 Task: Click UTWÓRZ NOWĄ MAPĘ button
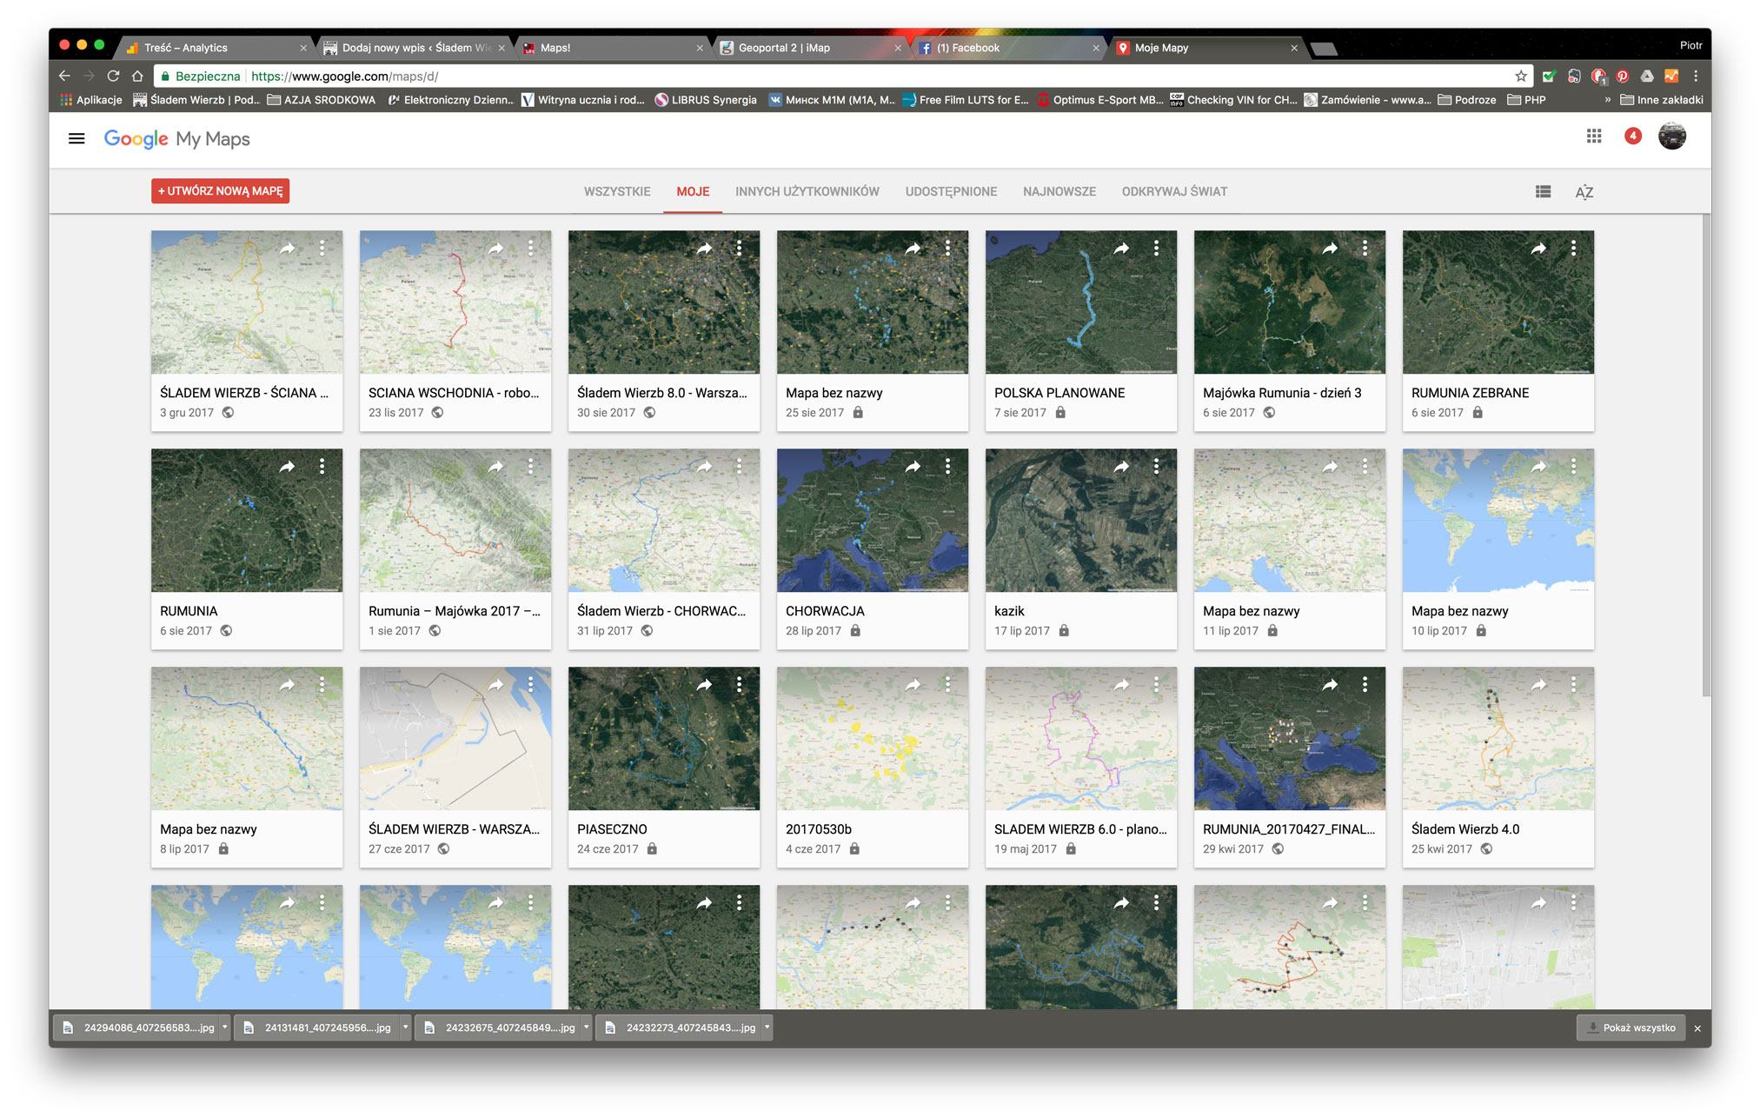pos(220,191)
